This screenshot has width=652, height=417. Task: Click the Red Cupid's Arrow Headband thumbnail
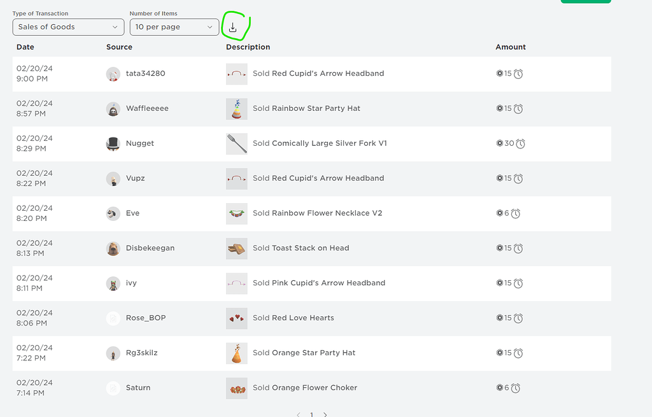236,74
